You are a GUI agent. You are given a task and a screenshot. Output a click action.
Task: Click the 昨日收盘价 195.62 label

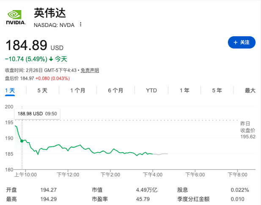(x=247, y=130)
